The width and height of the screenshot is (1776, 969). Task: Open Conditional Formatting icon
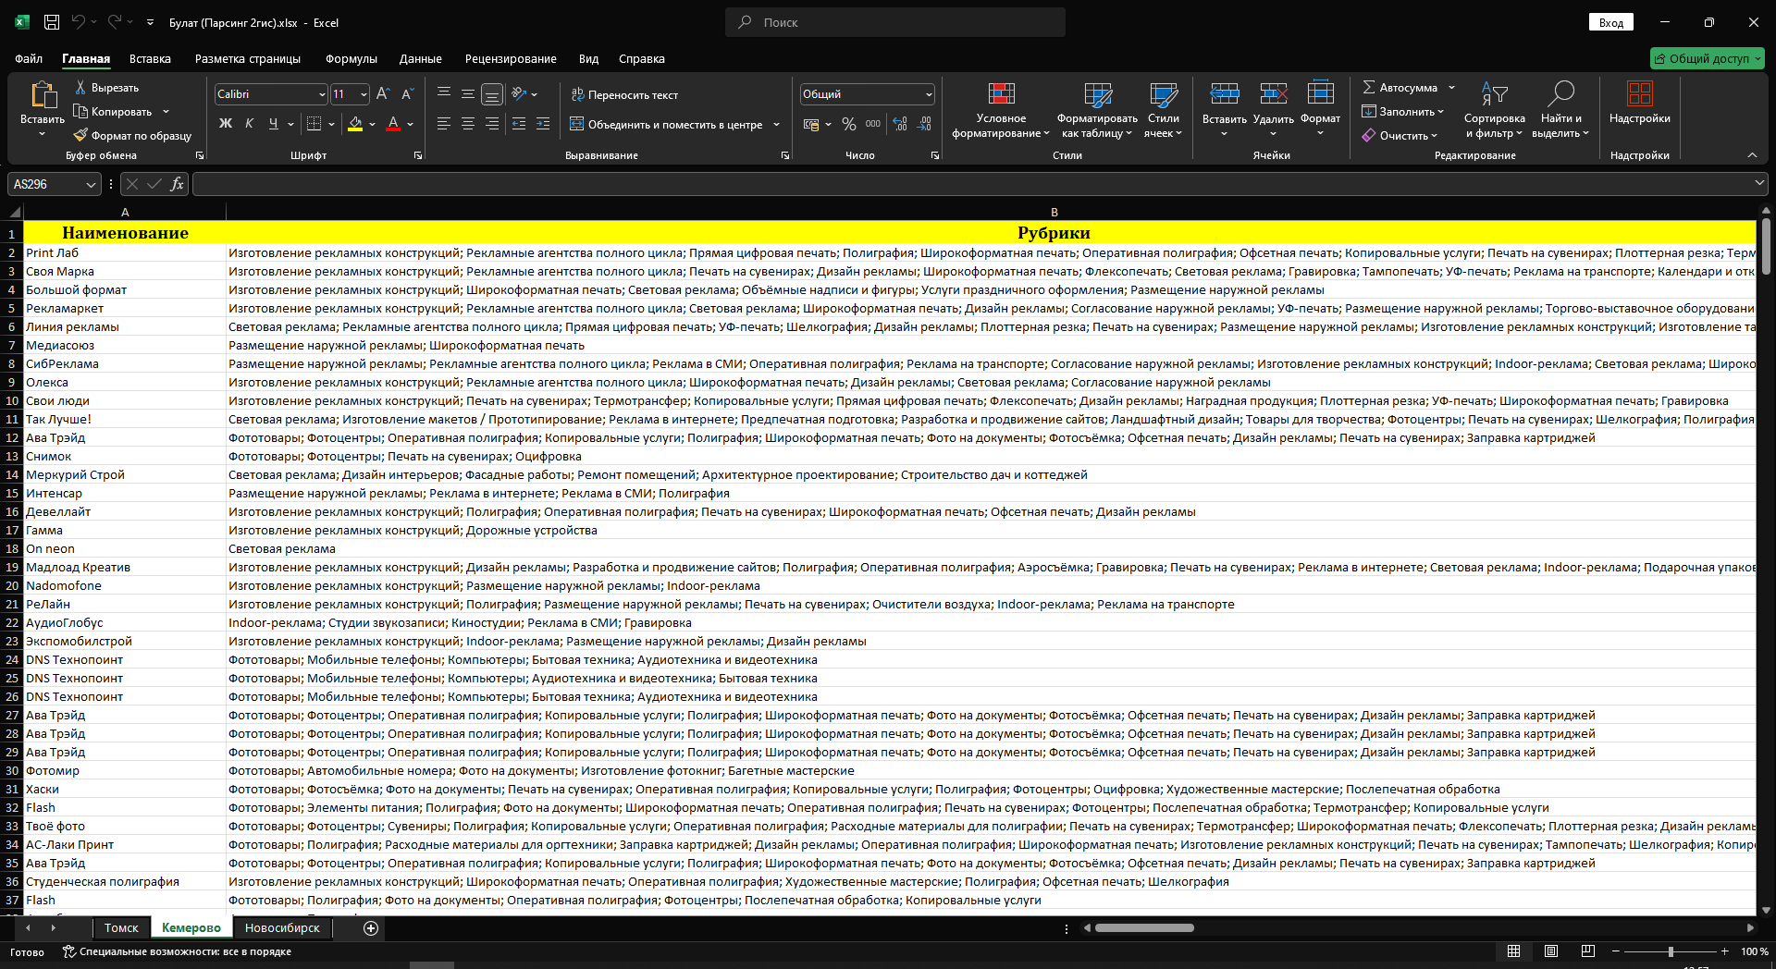1001,93
